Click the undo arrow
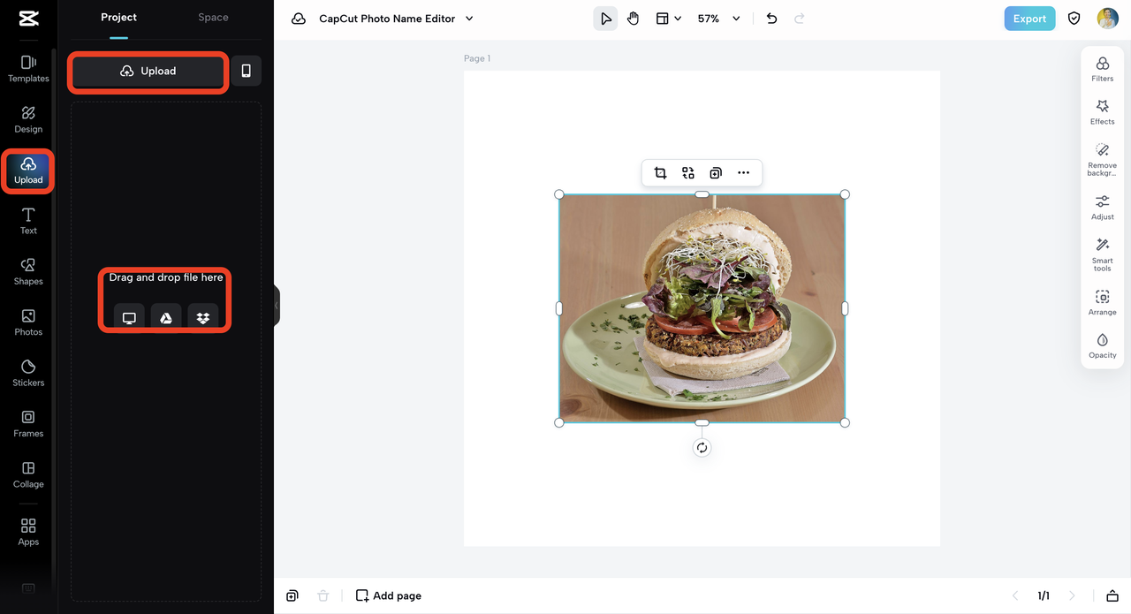 click(x=771, y=19)
